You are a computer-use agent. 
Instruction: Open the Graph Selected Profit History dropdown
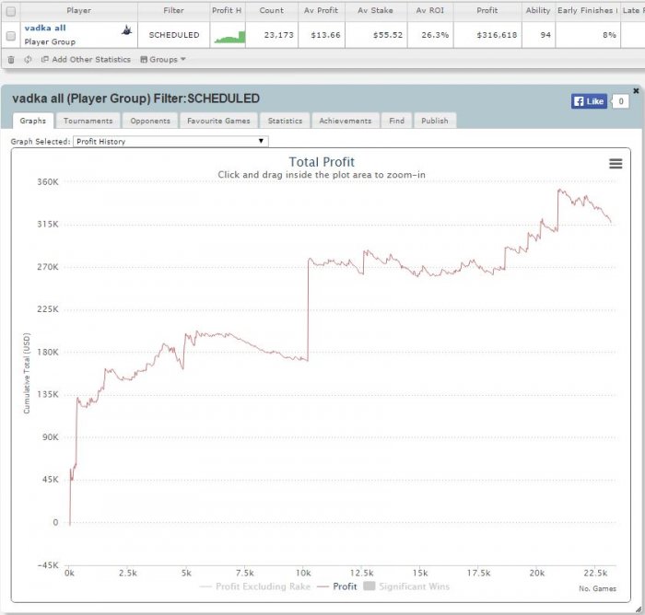click(170, 142)
